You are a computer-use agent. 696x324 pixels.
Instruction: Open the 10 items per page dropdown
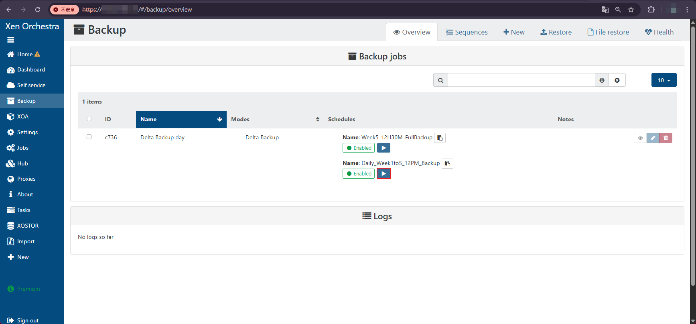(664, 80)
